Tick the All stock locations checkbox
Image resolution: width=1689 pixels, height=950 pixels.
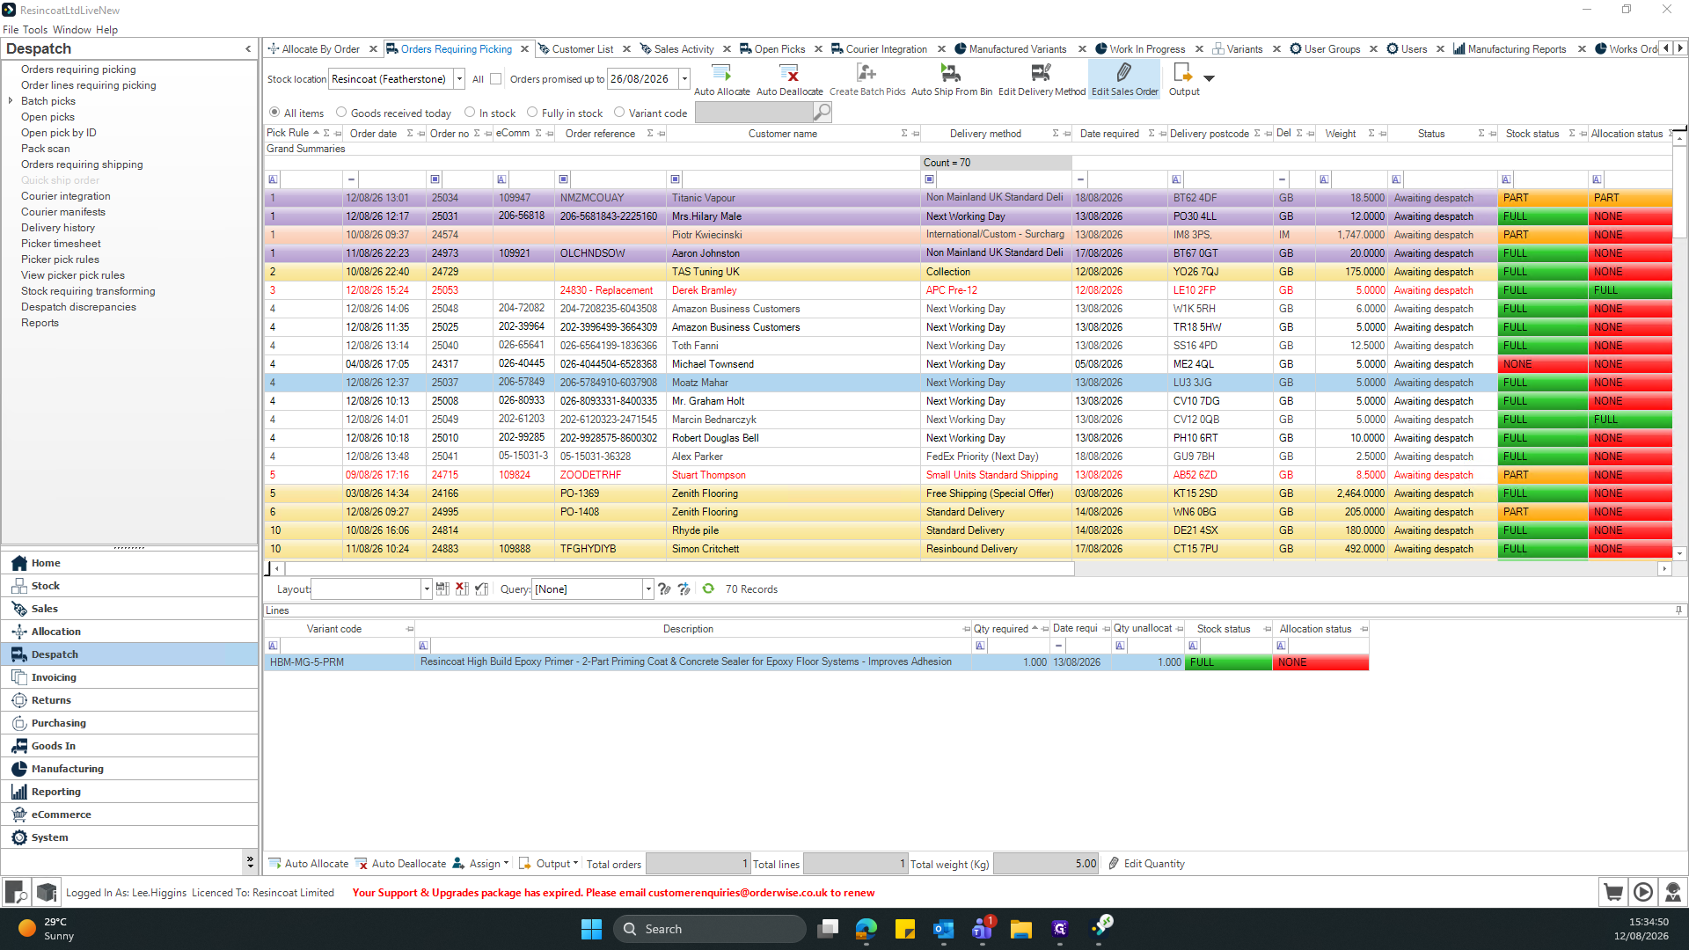[496, 79]
